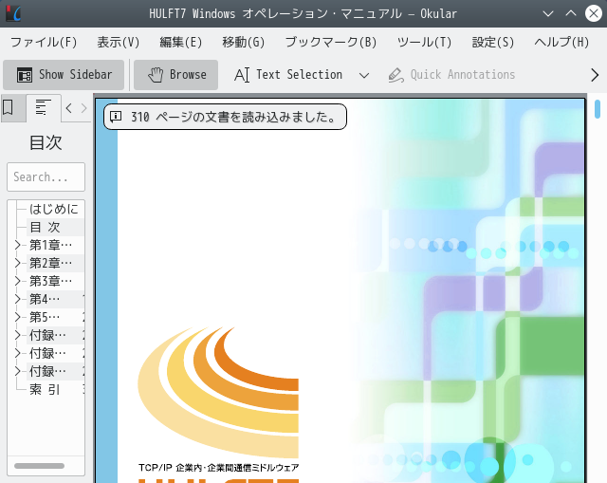Expand the 第5 chapter tree node
This screenshot has width=607, height=483.
click(x=17, y=317)
